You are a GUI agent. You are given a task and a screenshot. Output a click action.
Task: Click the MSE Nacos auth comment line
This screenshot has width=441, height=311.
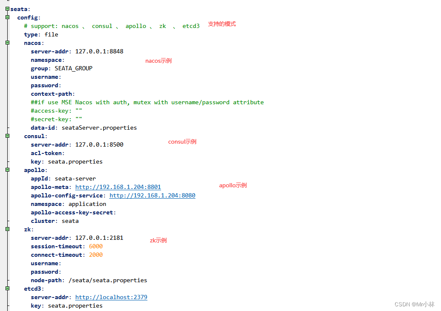147,103
